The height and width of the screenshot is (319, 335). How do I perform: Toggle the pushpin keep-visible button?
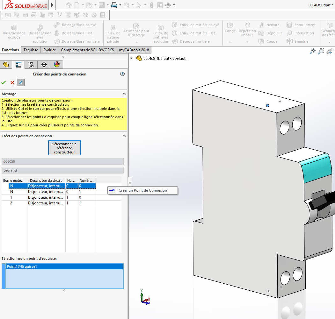click(21, 82)
